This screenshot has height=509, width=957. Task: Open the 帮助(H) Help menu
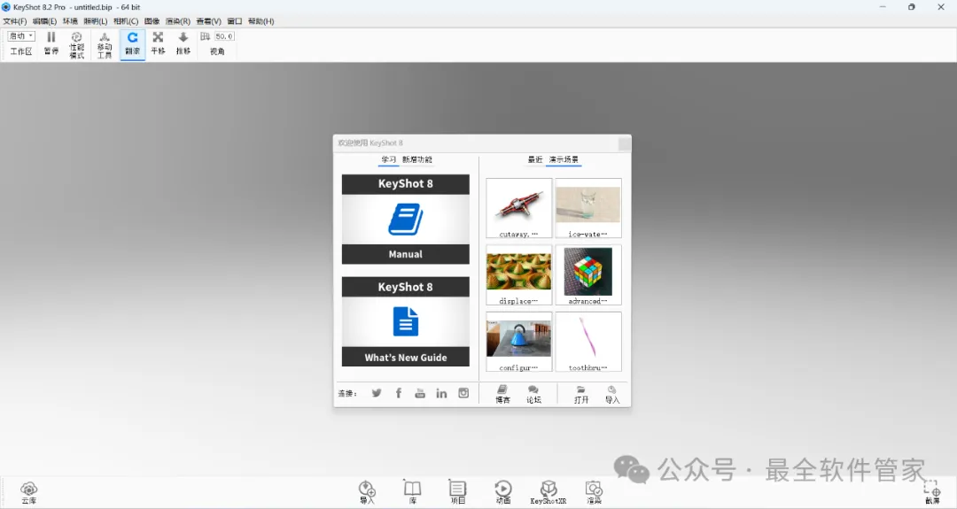(261, 21)
